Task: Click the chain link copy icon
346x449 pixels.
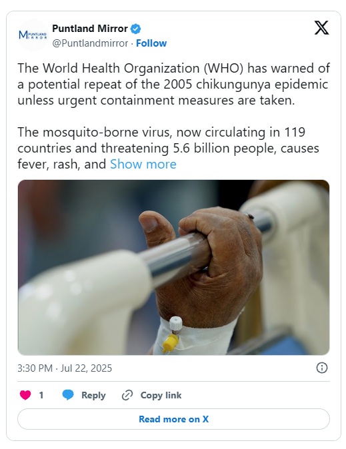Action: 127,395
